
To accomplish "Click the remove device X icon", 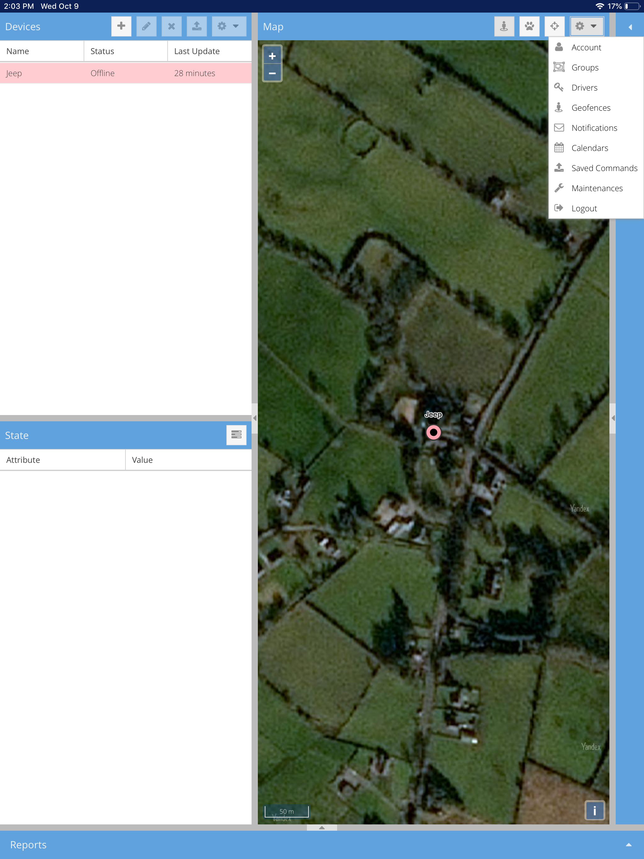I will click(x=171, y=26).
